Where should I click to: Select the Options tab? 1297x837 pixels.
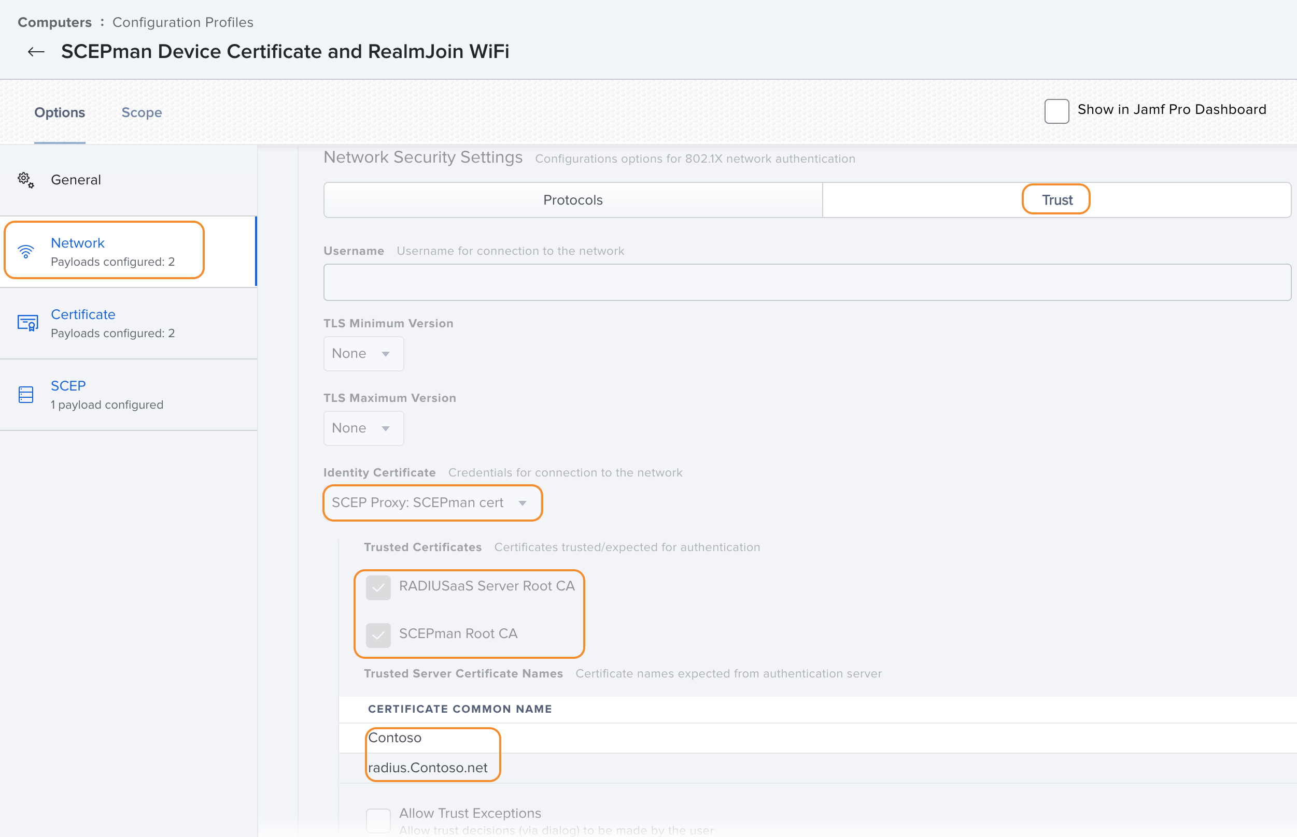coord(59,112)
